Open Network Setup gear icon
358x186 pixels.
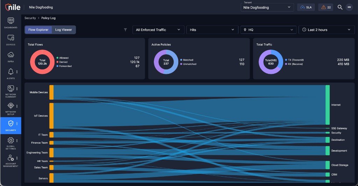[11, 106]
